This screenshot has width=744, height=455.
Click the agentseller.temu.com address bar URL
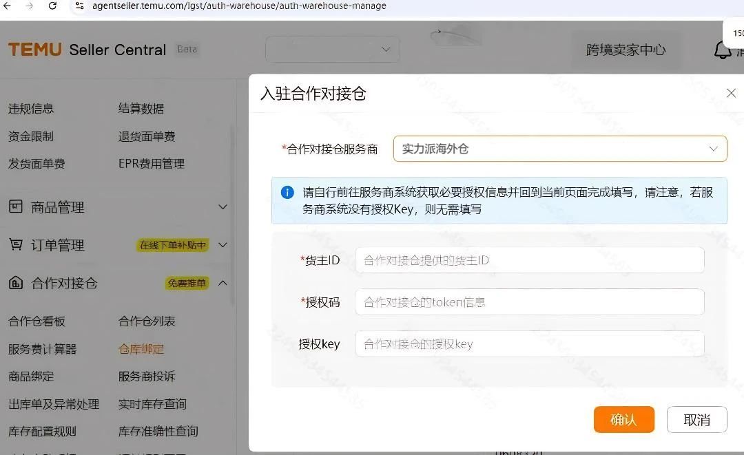point(239,6)
